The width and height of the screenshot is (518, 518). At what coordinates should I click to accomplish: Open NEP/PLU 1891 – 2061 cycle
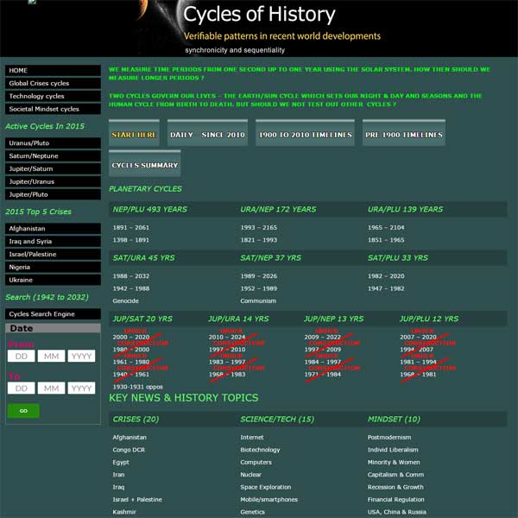coord(131,228)
